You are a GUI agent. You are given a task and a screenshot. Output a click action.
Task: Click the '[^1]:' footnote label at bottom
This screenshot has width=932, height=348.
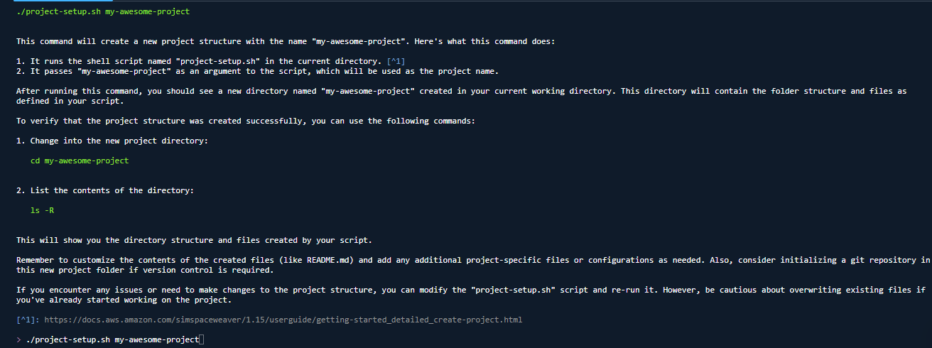pyautogui.click(x=28, y=320)
